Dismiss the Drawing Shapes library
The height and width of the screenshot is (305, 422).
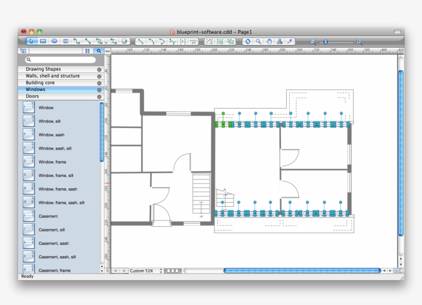pos(98,68)
